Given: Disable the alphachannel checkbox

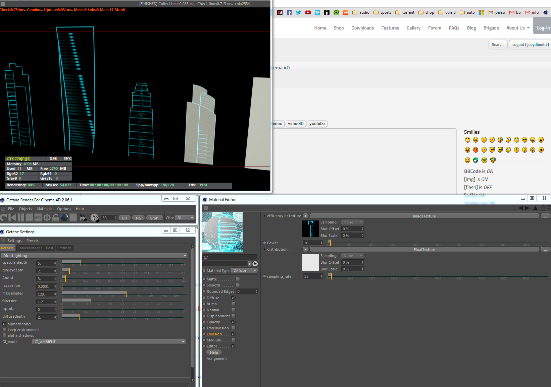Looking at the screenshot, I should (x=5, y=324).
